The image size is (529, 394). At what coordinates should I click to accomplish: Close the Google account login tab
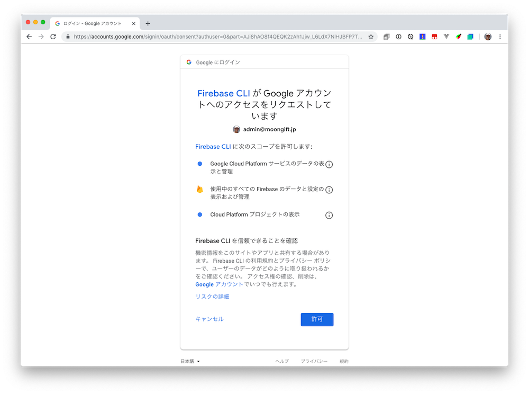134,24
